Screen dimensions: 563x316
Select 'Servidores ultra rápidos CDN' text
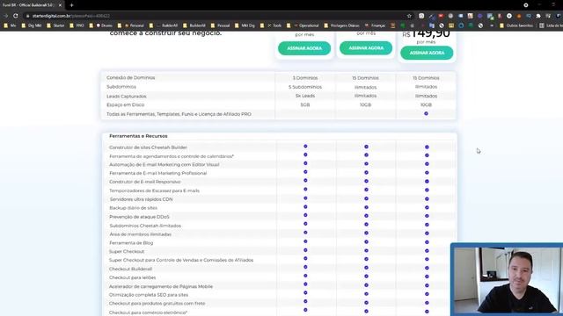[x=141, y=199]
